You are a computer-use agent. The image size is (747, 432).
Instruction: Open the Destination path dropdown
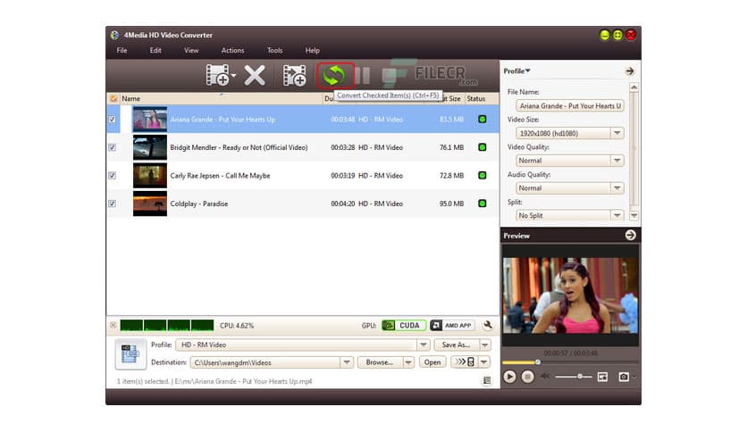[x=272, y=362]
